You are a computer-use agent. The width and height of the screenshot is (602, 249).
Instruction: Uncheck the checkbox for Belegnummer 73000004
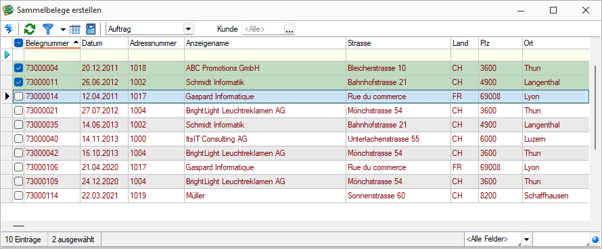click(x=18, y=68)
